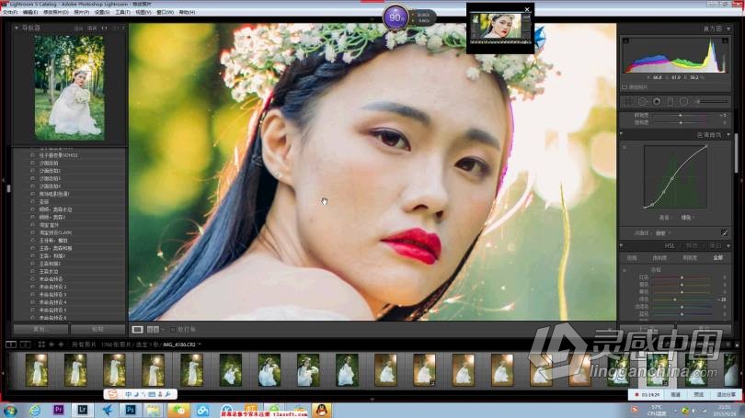
Task: Open the IMG_4186.CR2 filename dropdown
Action: pos(200,344)
